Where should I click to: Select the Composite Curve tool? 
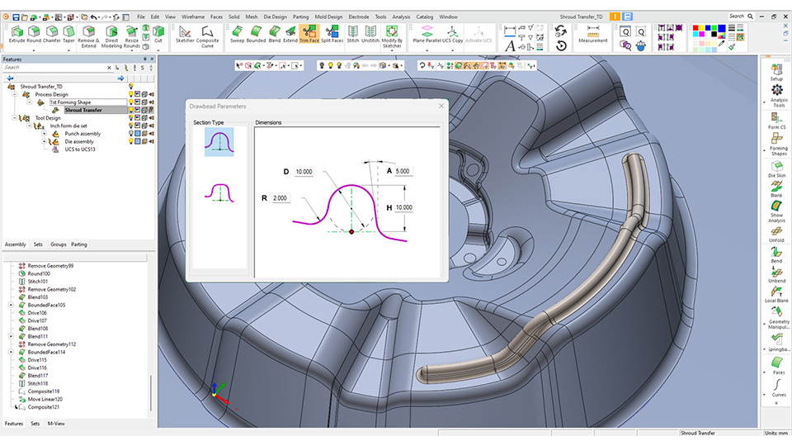tap(207, 37)
